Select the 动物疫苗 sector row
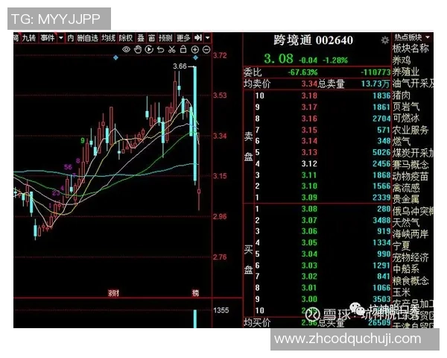447x358 pixels. pos(410,176)
